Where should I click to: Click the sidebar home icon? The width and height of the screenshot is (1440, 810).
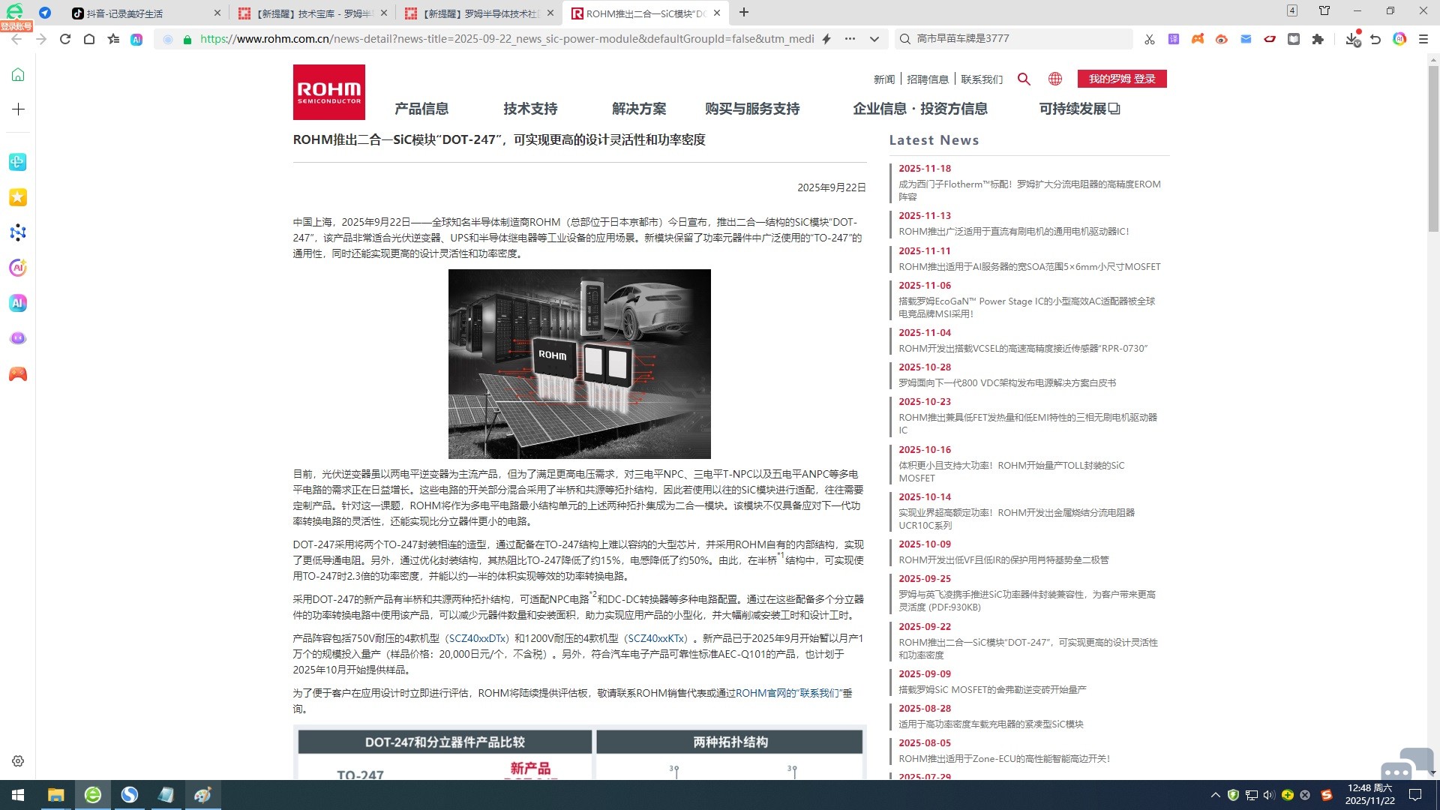click(x=18, y=74)
